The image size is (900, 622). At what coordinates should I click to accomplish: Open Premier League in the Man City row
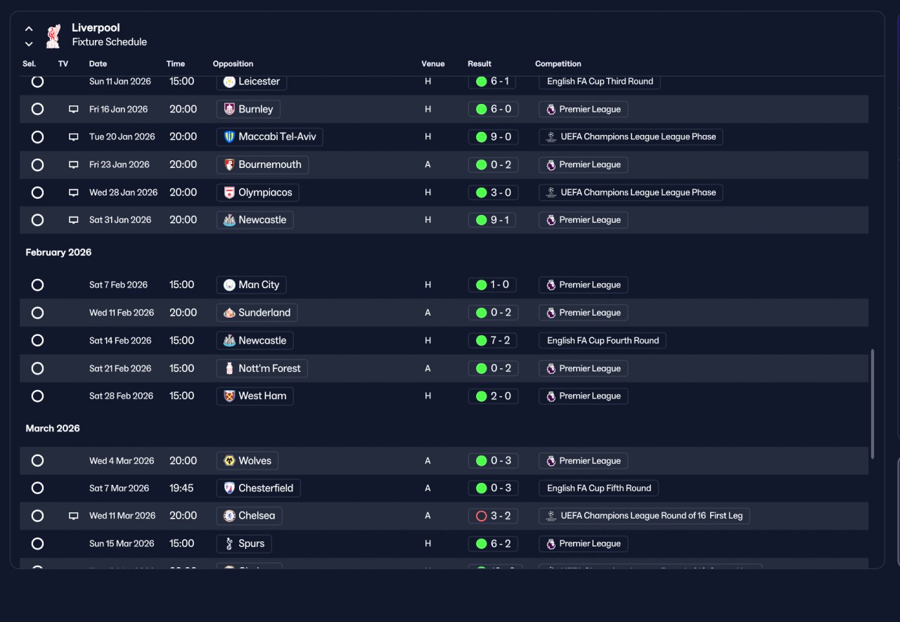(584, 285)
